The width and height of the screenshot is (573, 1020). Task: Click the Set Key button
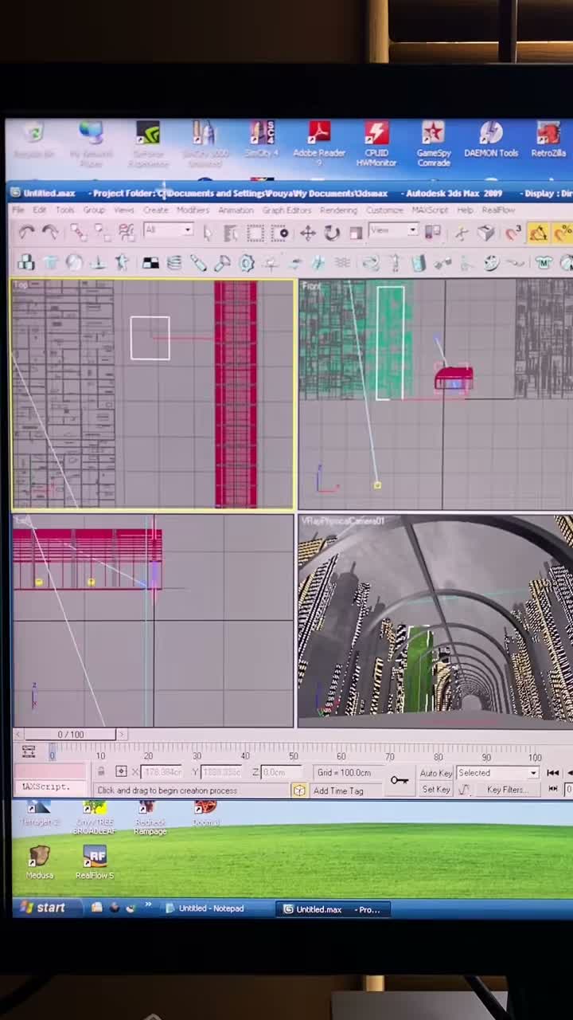[436, 790]
